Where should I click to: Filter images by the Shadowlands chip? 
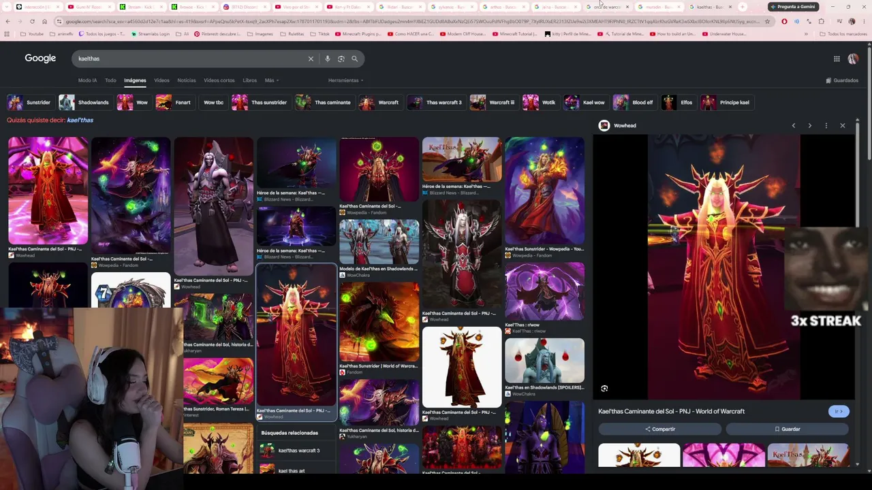[x=84, y=103]
